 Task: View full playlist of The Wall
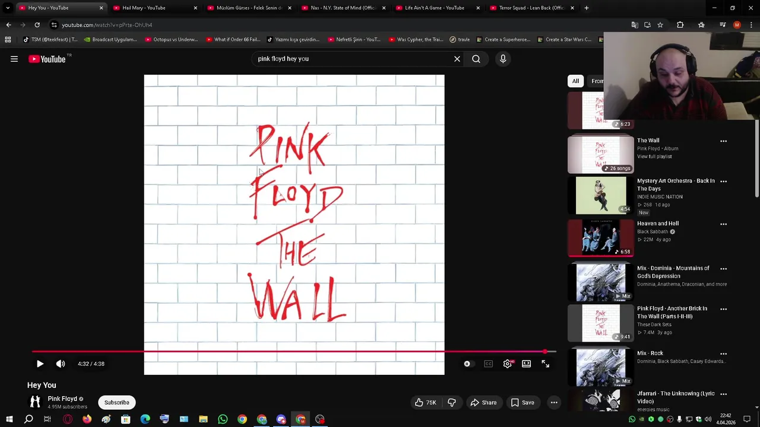[x=654, y=157]
